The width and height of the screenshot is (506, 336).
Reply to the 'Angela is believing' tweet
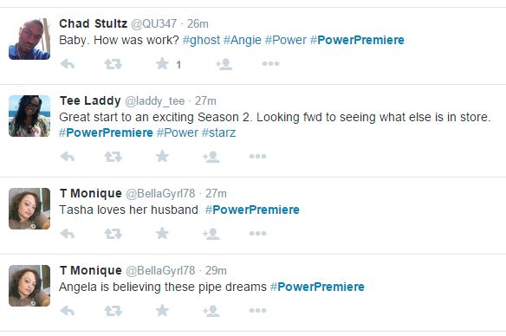coord(68,311)
